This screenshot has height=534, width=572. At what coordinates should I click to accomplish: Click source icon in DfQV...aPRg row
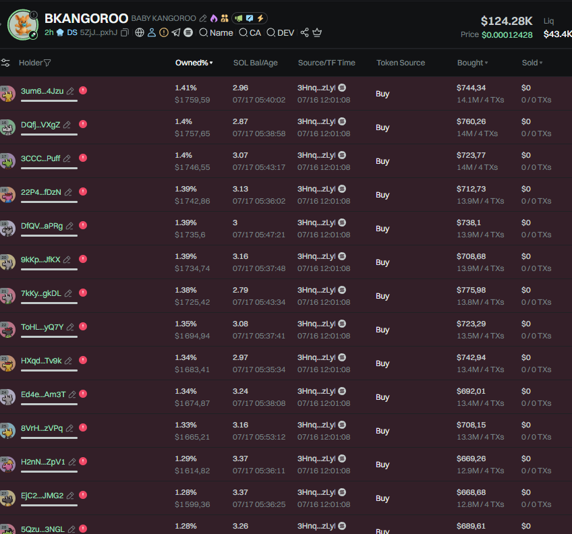342,222
